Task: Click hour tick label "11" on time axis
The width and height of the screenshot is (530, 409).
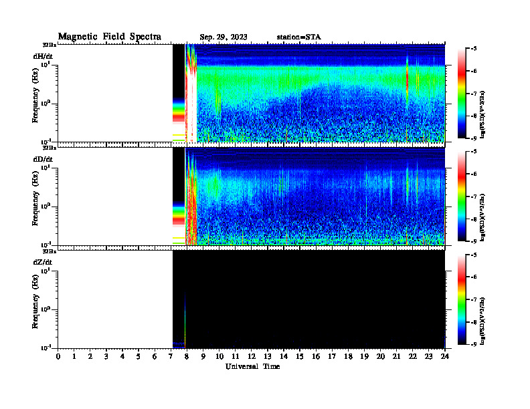Action: click(236, 357)
